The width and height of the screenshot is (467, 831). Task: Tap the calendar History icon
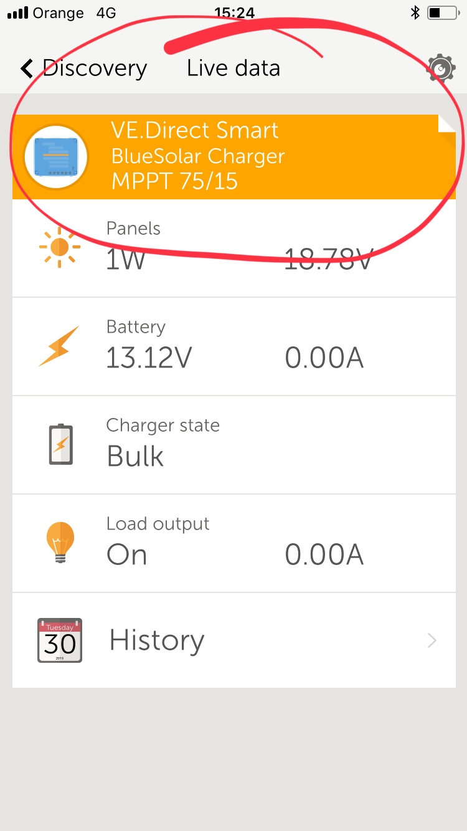tap(60, 640)
